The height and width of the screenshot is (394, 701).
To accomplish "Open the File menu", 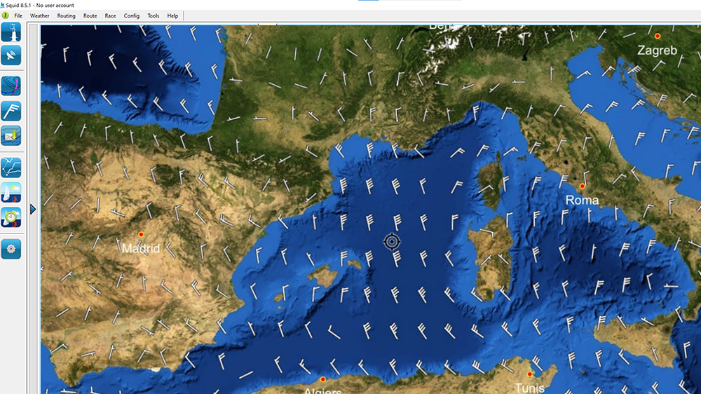I will pos(18,15).
